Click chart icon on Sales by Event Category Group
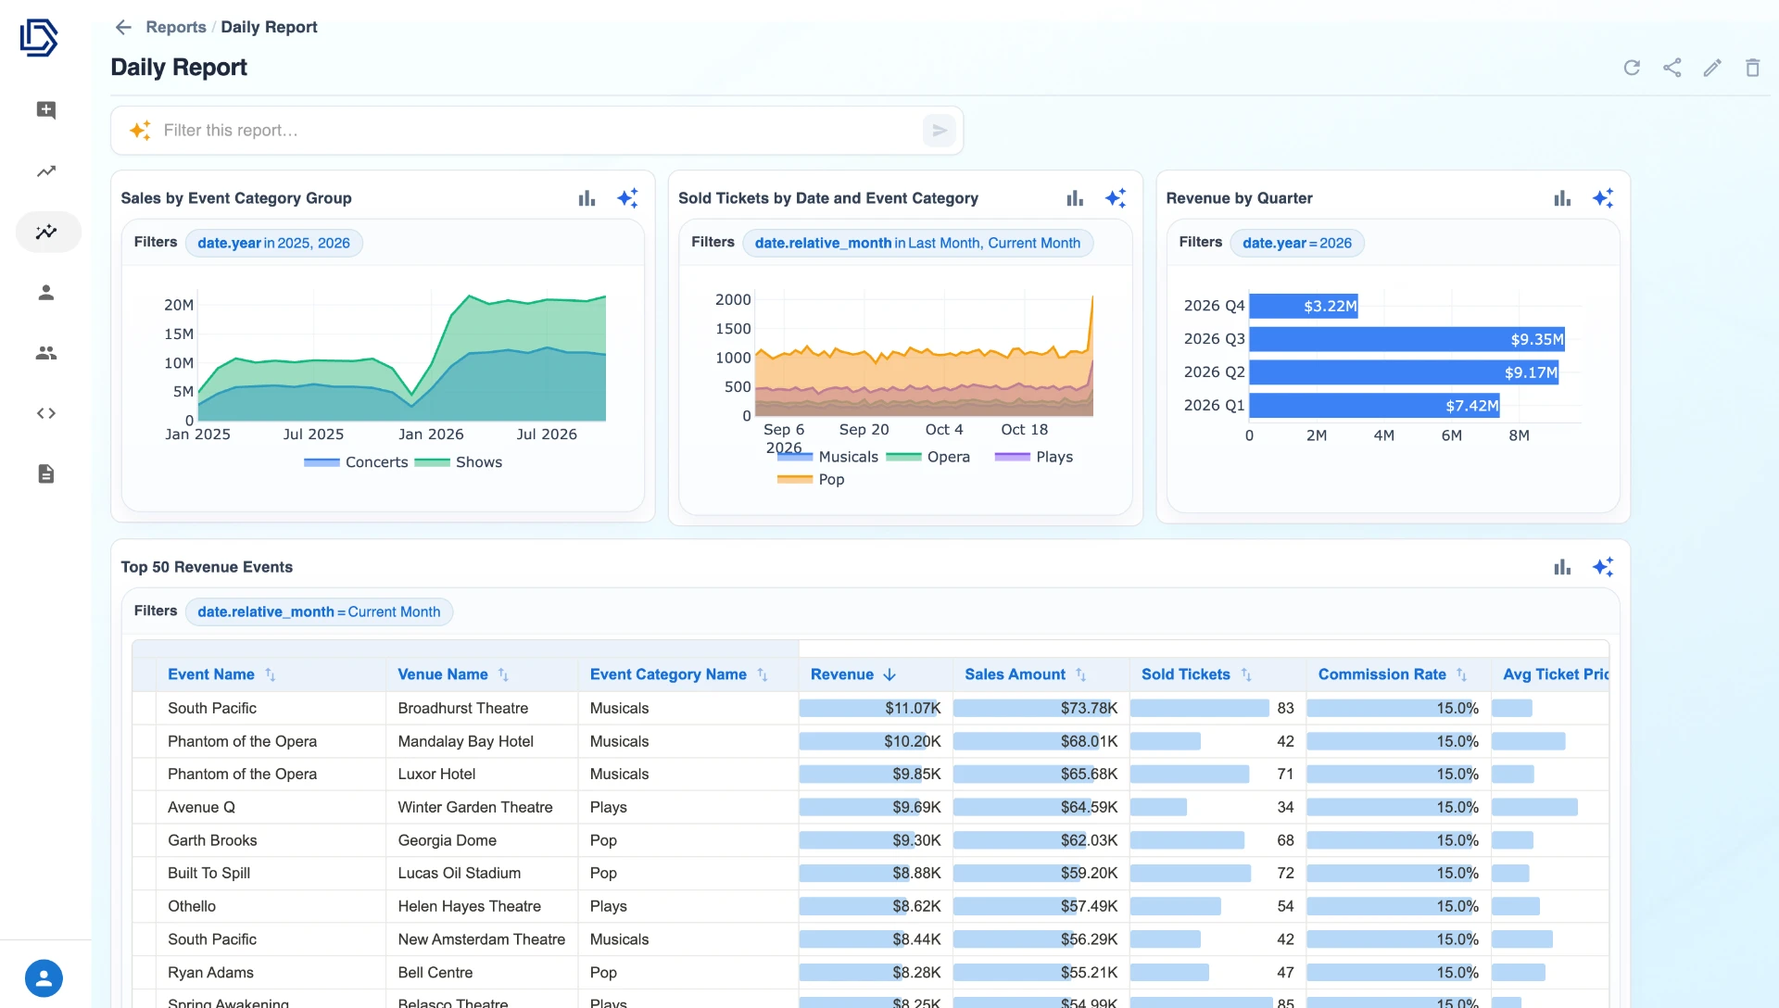Viewport: 1779px width, 1008px height. tap(587, 198)
